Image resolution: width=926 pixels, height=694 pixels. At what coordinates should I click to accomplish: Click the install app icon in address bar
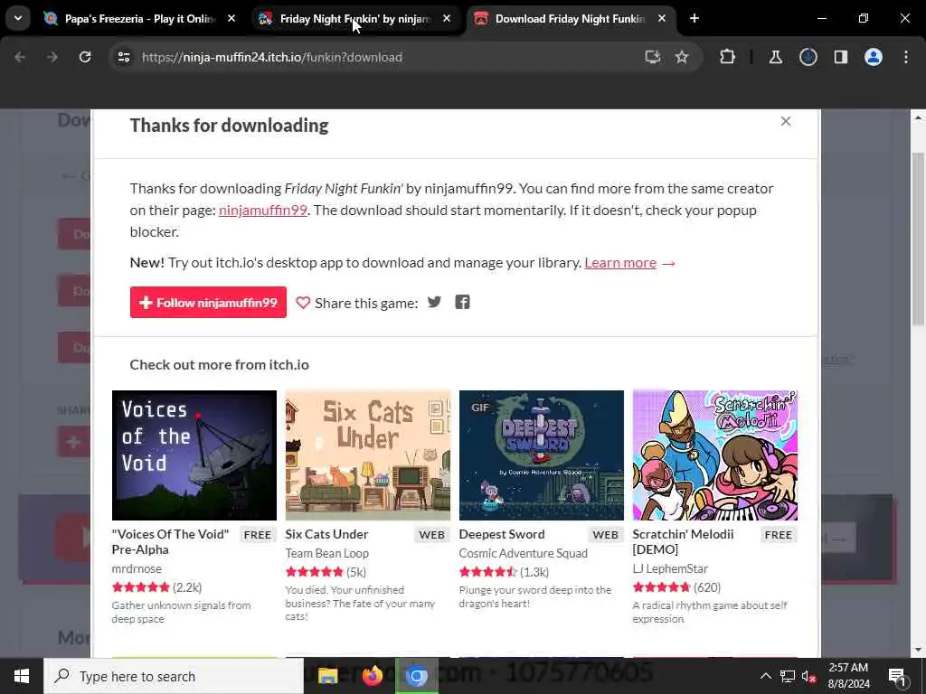click(653, 57)
